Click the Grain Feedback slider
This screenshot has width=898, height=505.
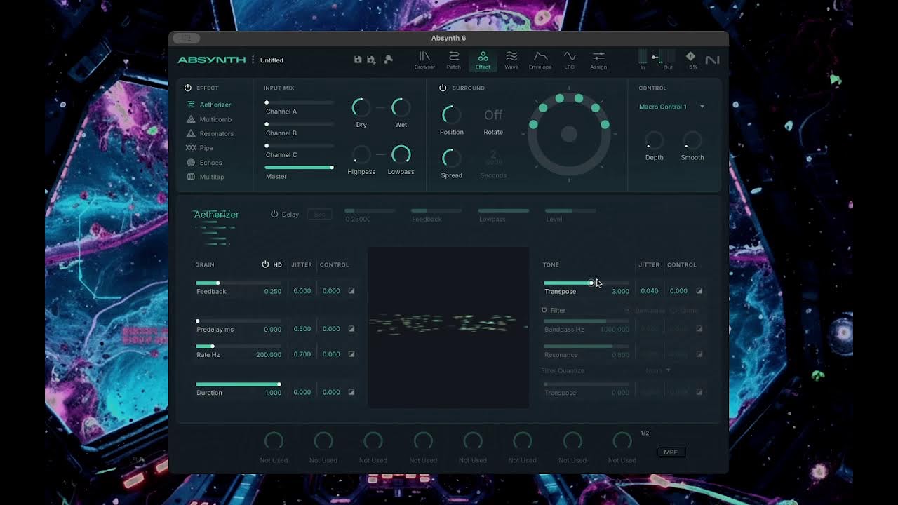pos(239,283)
